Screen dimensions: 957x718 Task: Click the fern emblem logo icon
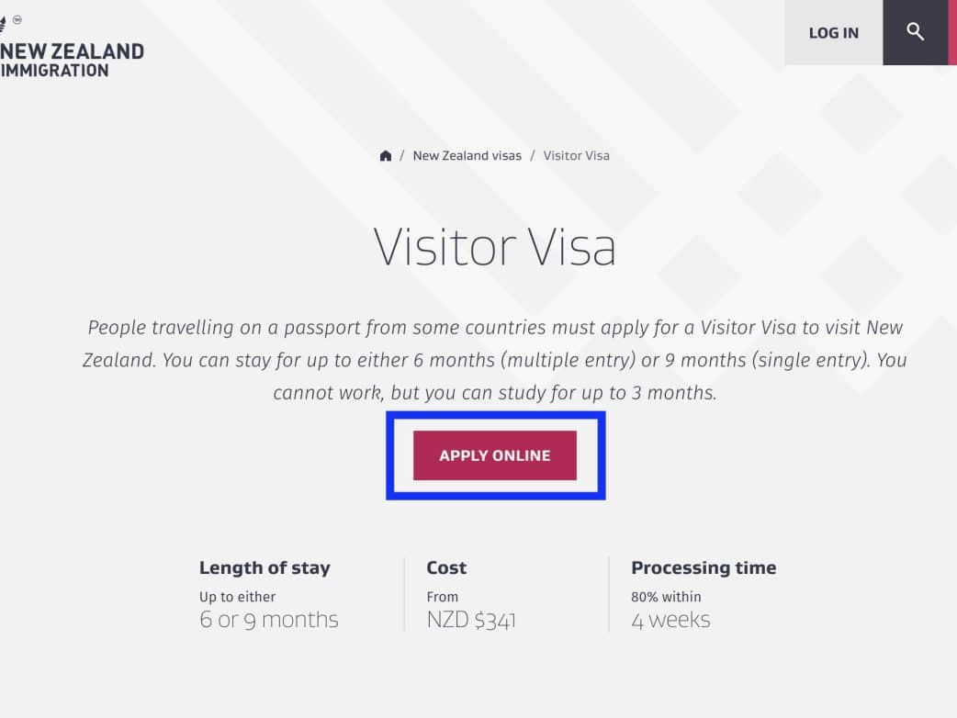5,24
